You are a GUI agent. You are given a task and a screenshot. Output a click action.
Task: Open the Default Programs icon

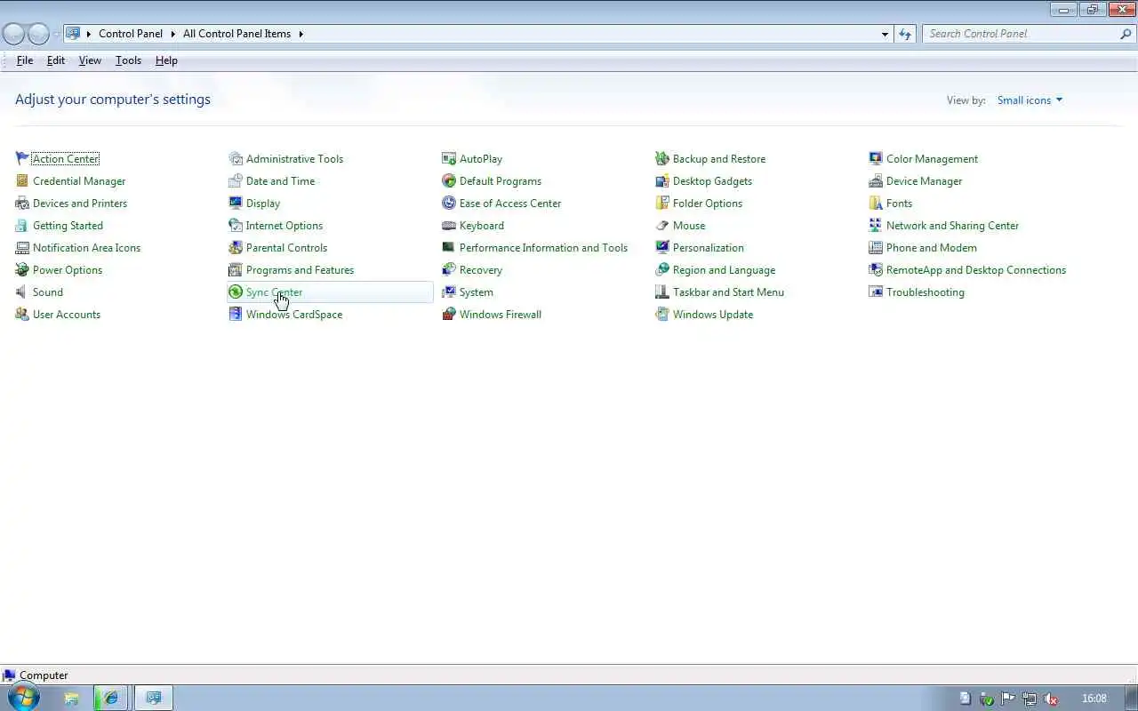click(449, 180)
